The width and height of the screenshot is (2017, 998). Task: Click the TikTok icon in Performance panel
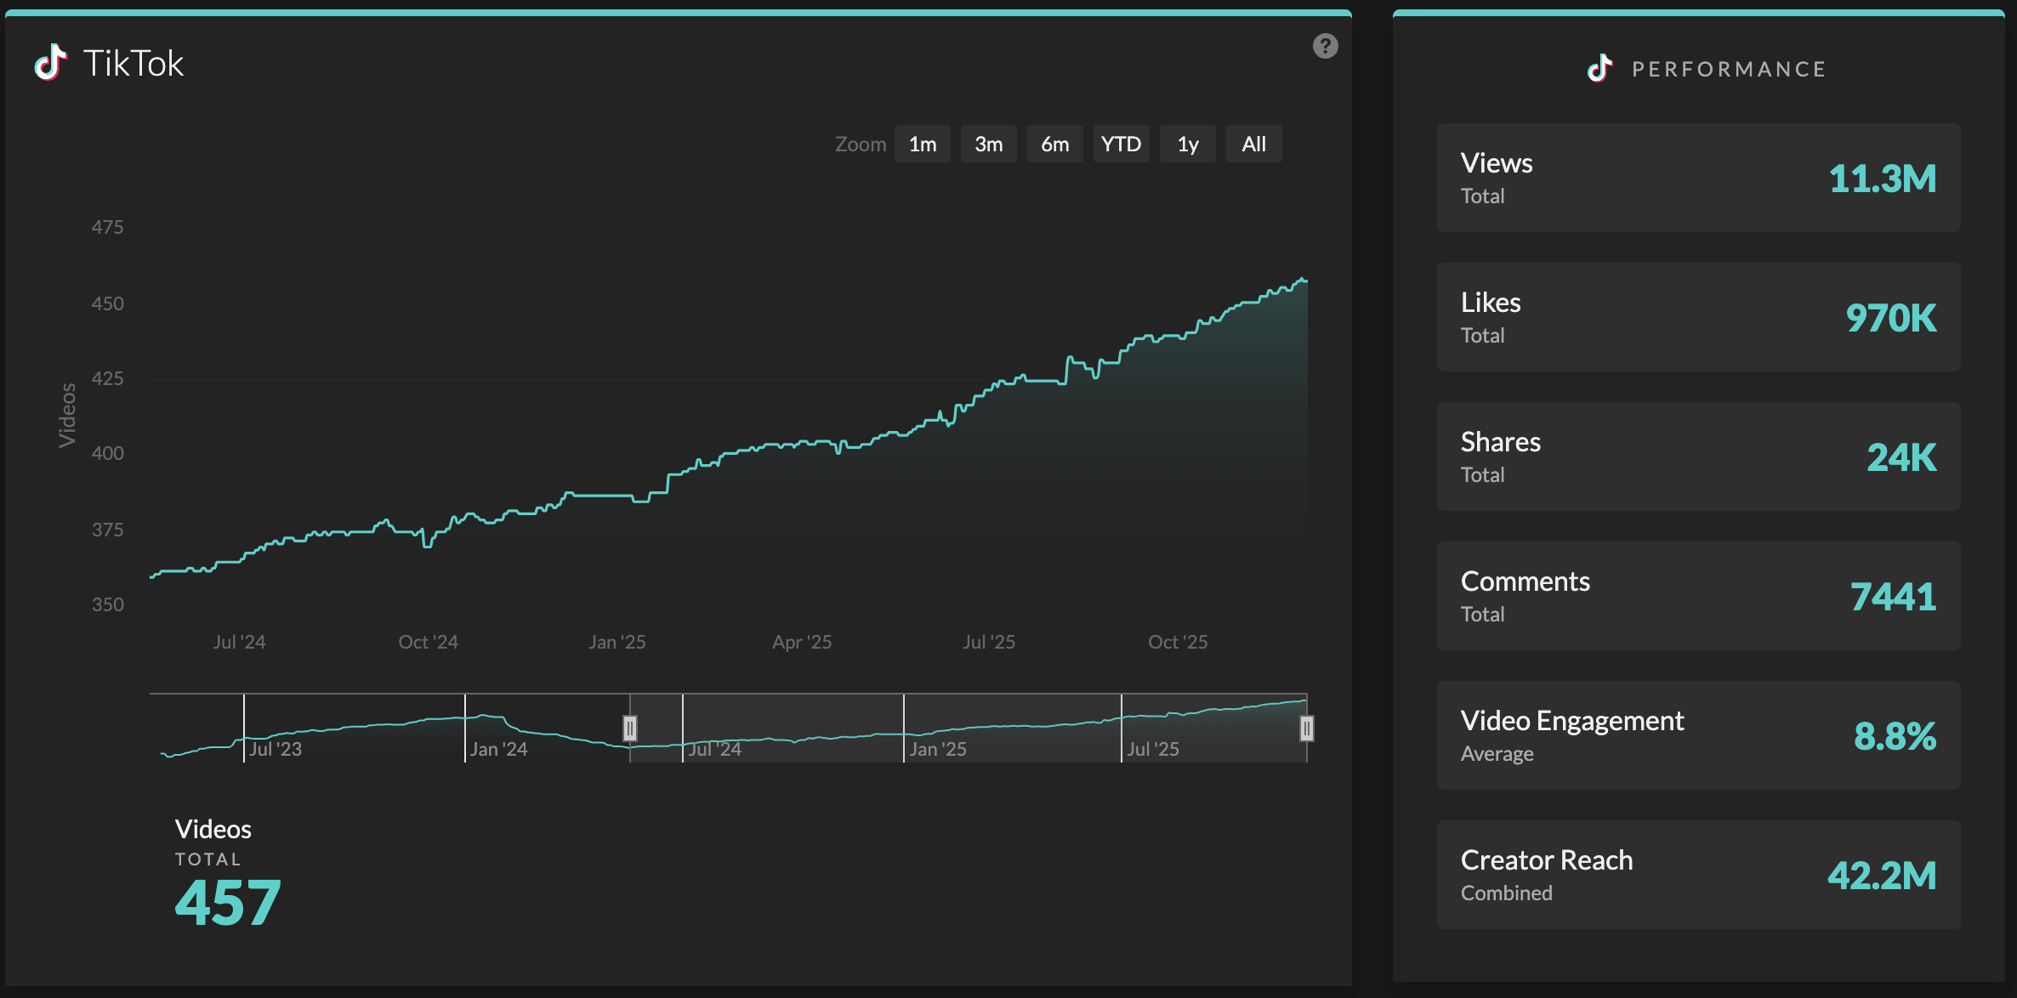1599,68
